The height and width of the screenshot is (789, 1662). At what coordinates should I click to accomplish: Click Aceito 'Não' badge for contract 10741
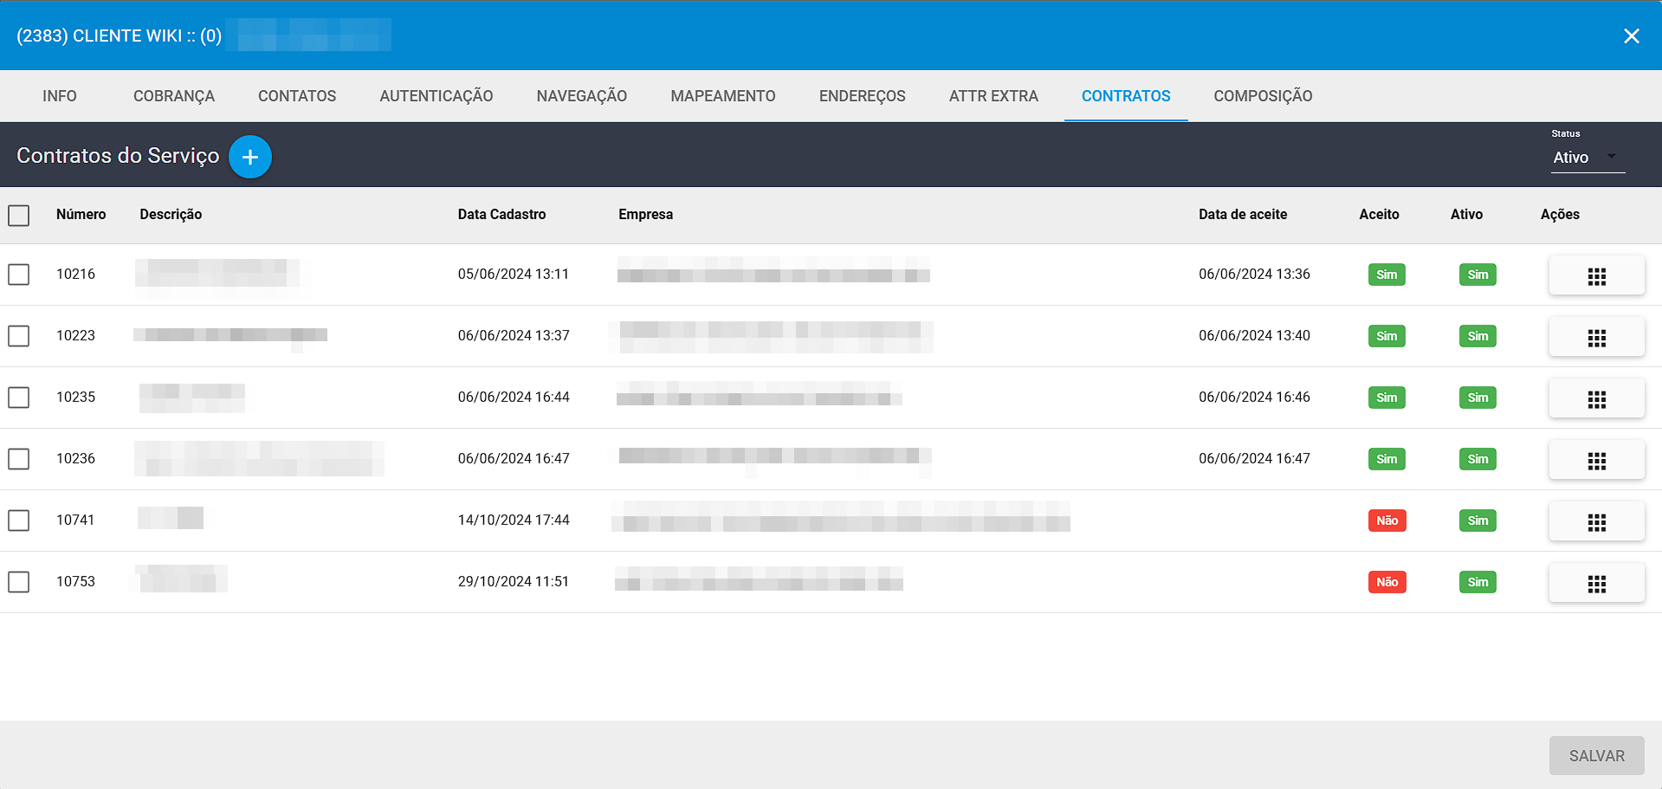click(x=1387, y=521)
